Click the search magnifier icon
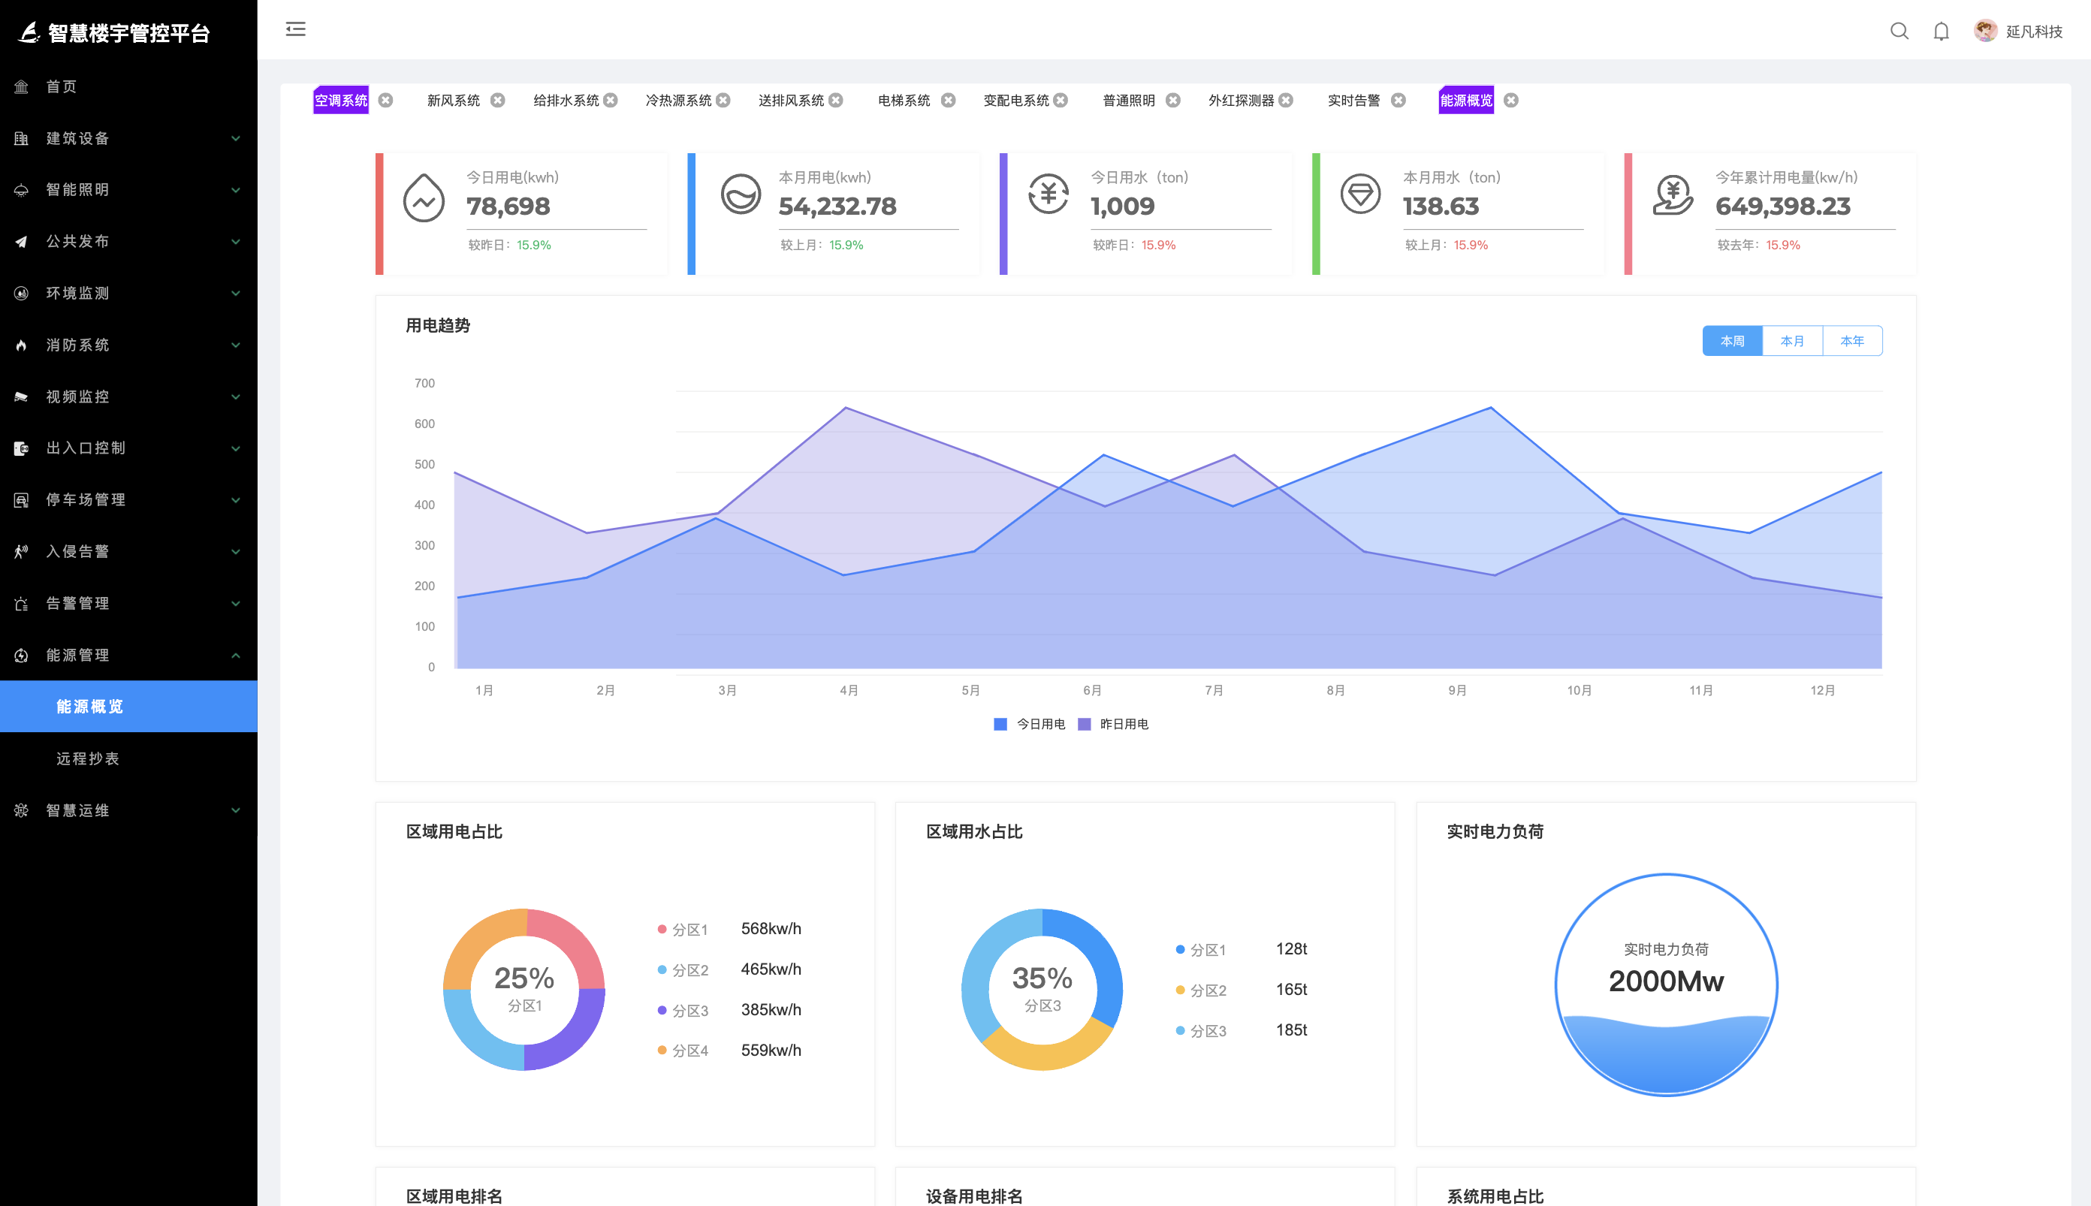Image resolution: width=2091 pixels, height=1206 pixels. click(x=1899, y=32)
